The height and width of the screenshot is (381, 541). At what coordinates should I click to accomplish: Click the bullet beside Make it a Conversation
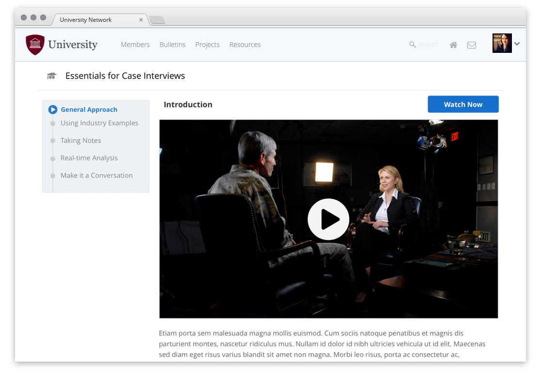point(53,176)
